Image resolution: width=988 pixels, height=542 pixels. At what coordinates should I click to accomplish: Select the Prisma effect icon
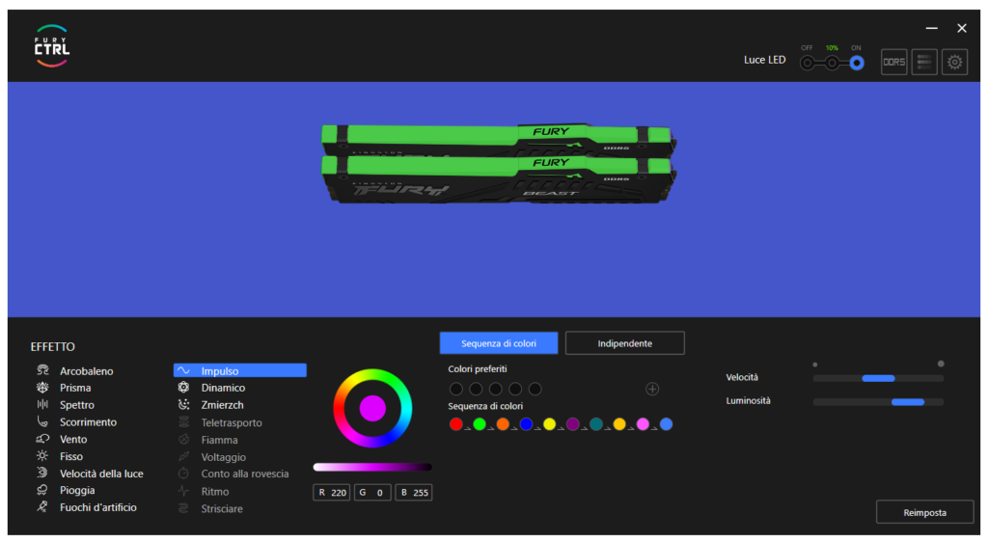(x=42, y=387)
